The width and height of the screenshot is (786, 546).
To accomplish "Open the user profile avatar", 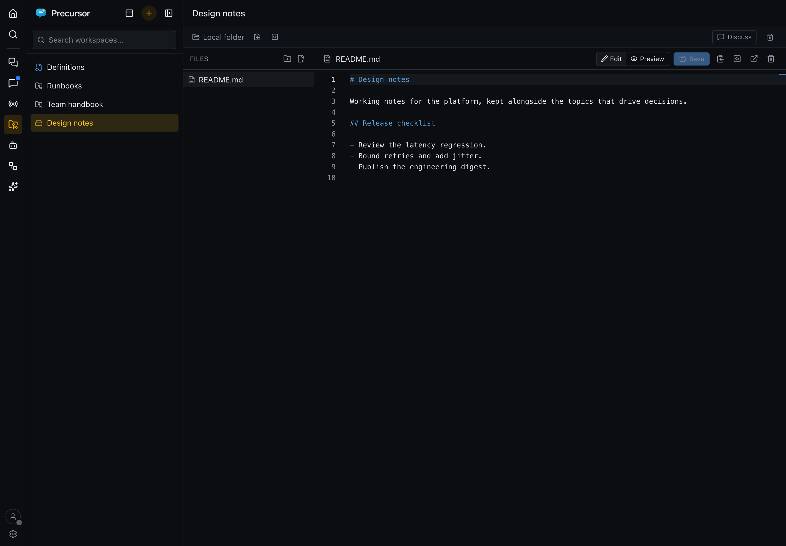I will [x=13, y=517].
